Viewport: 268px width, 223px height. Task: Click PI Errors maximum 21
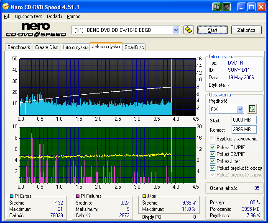click(x=60, y=209)
